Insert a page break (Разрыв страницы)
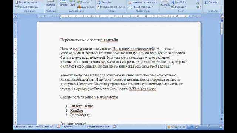 tap(27, 7)
